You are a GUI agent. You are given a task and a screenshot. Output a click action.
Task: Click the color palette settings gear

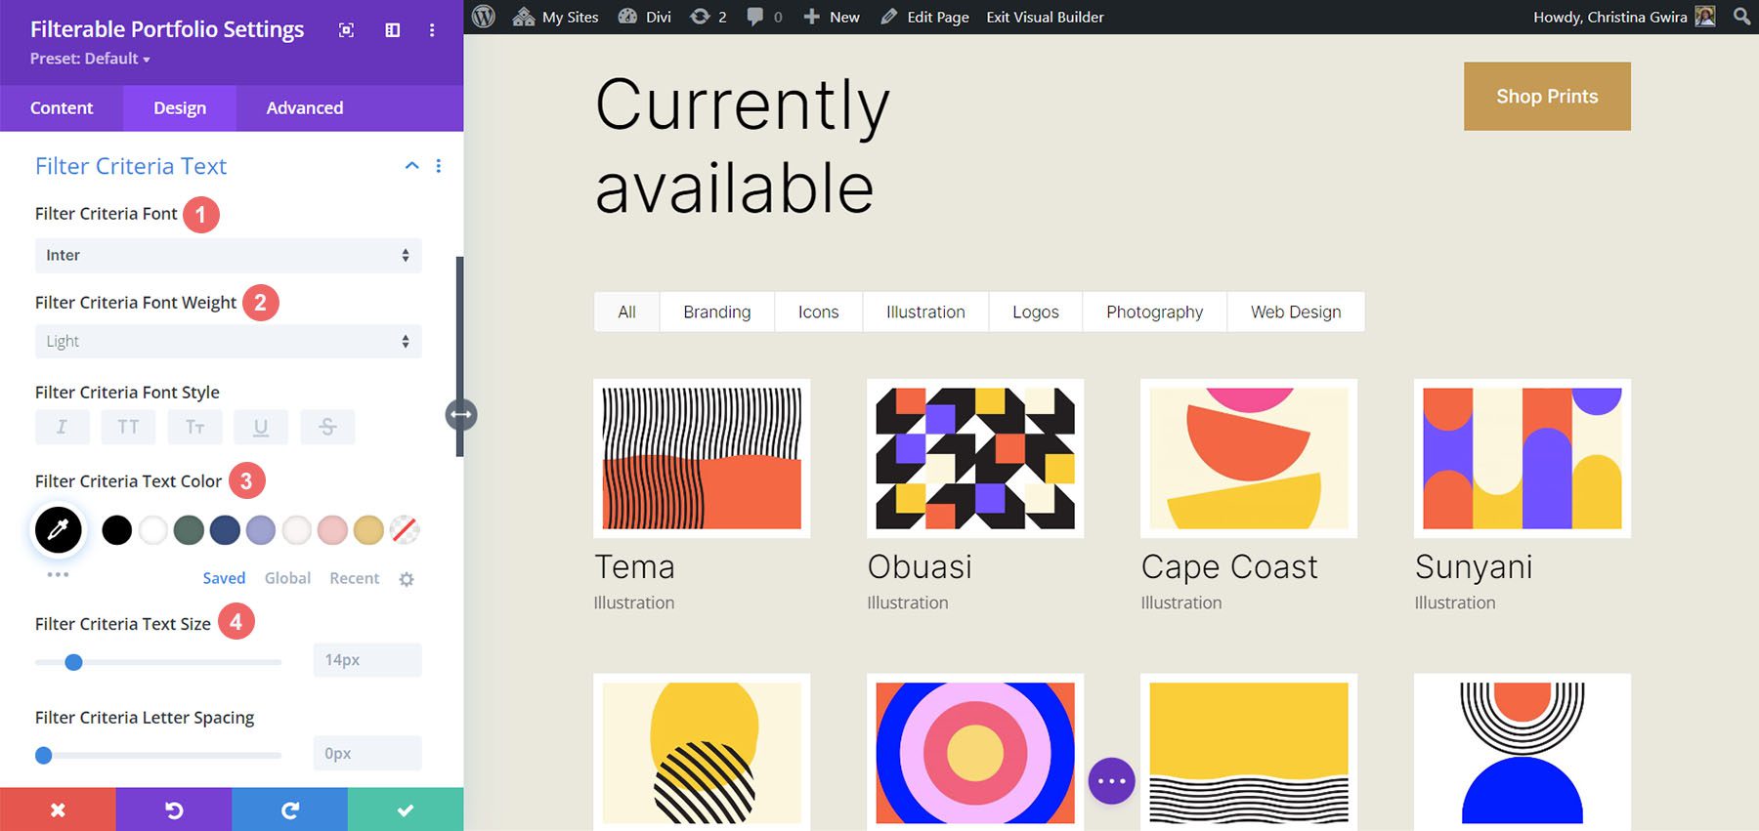407,579
